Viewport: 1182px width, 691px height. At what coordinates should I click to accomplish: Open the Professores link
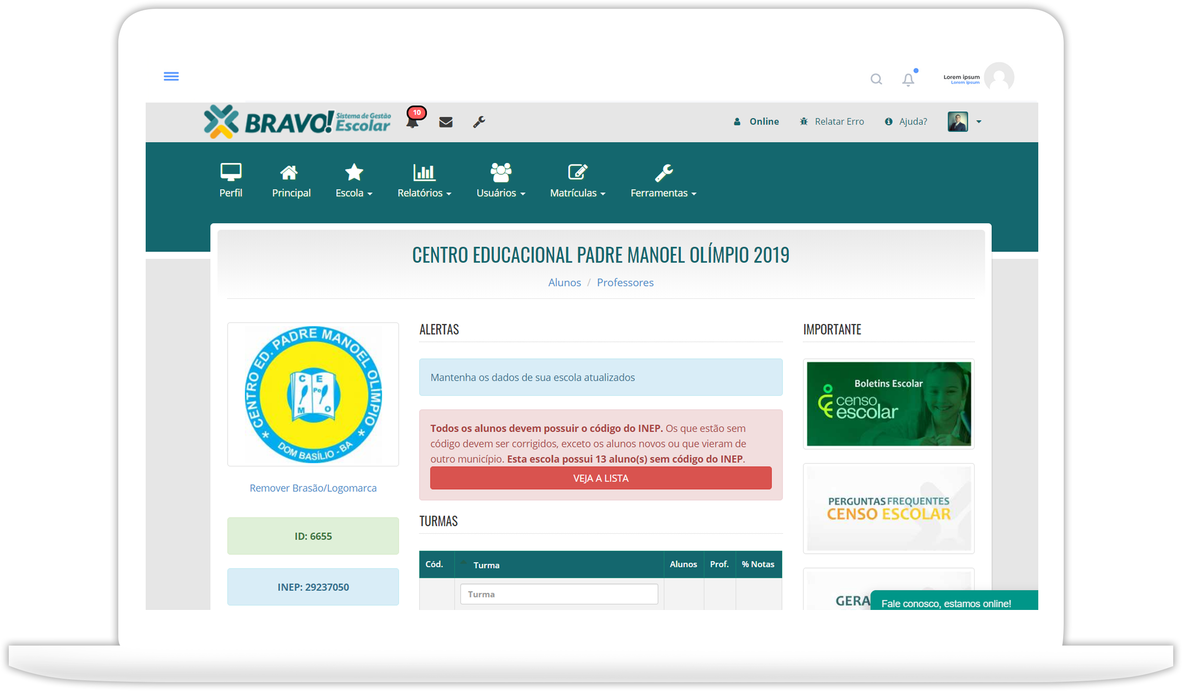tap(625, 282)
